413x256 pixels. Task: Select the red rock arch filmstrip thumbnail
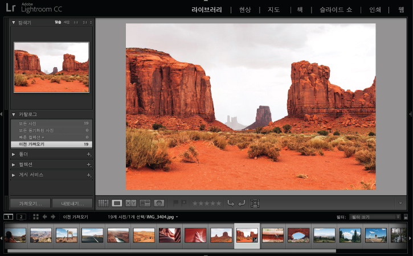coord(298,235)
